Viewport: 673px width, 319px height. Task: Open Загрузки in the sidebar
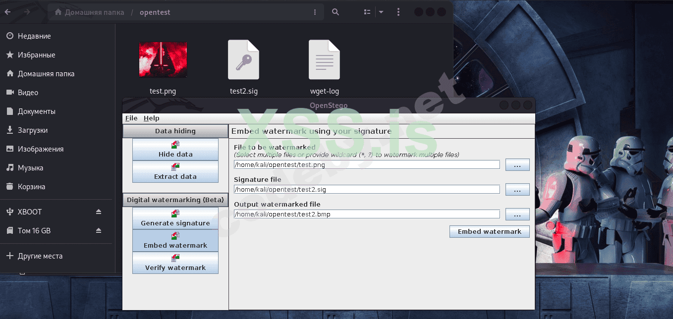coord(57,130)
